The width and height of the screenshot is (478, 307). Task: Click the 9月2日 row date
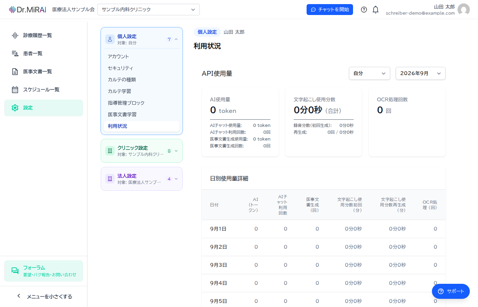(x=219, y=247)
